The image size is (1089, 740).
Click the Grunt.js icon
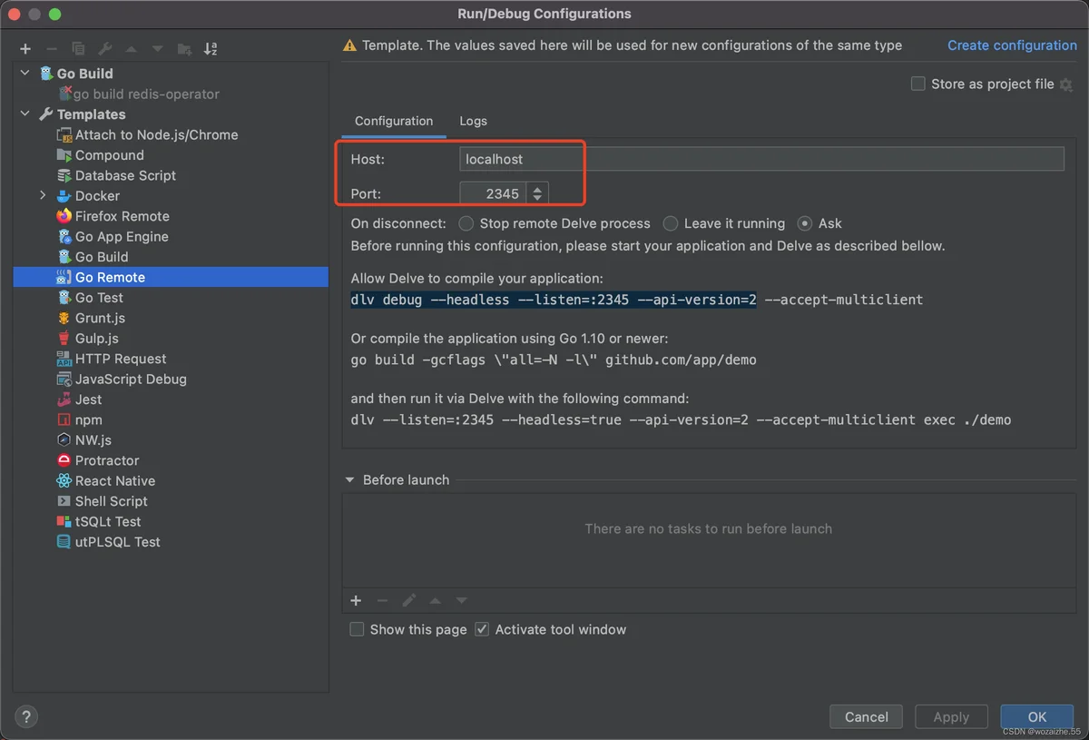tap(64, 318)
